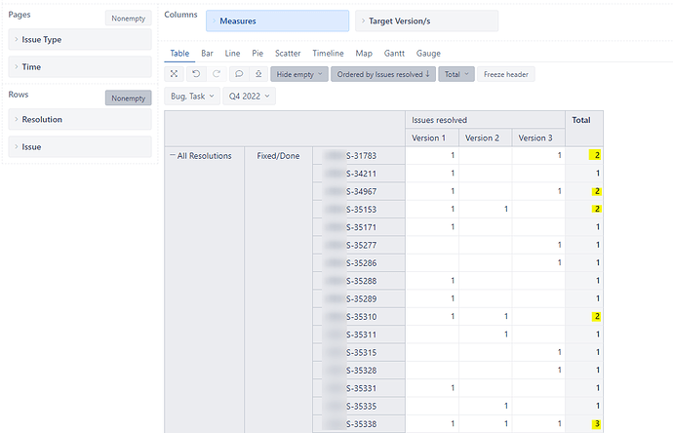Image resolution: width=673 pixels, height=433 pixels.
Task: Select issue row S-35328
Action: (359, 371)
